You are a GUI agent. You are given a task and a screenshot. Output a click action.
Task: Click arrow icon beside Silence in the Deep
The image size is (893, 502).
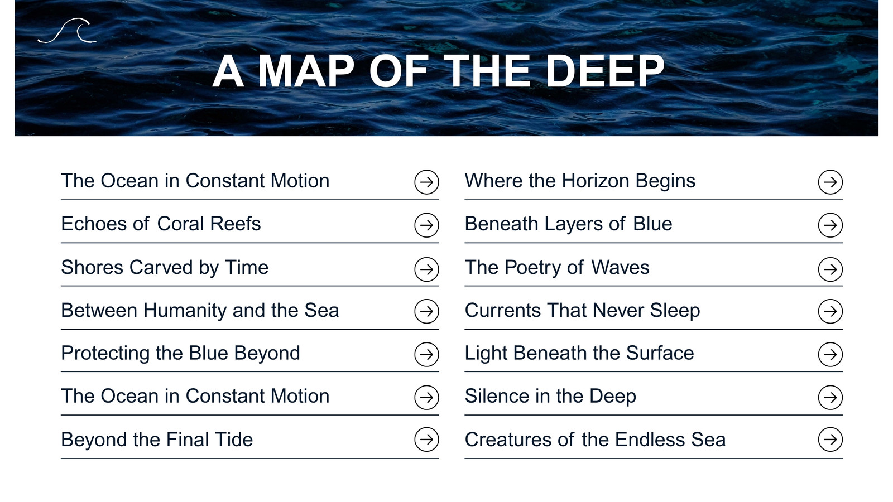tap(830, 397)
